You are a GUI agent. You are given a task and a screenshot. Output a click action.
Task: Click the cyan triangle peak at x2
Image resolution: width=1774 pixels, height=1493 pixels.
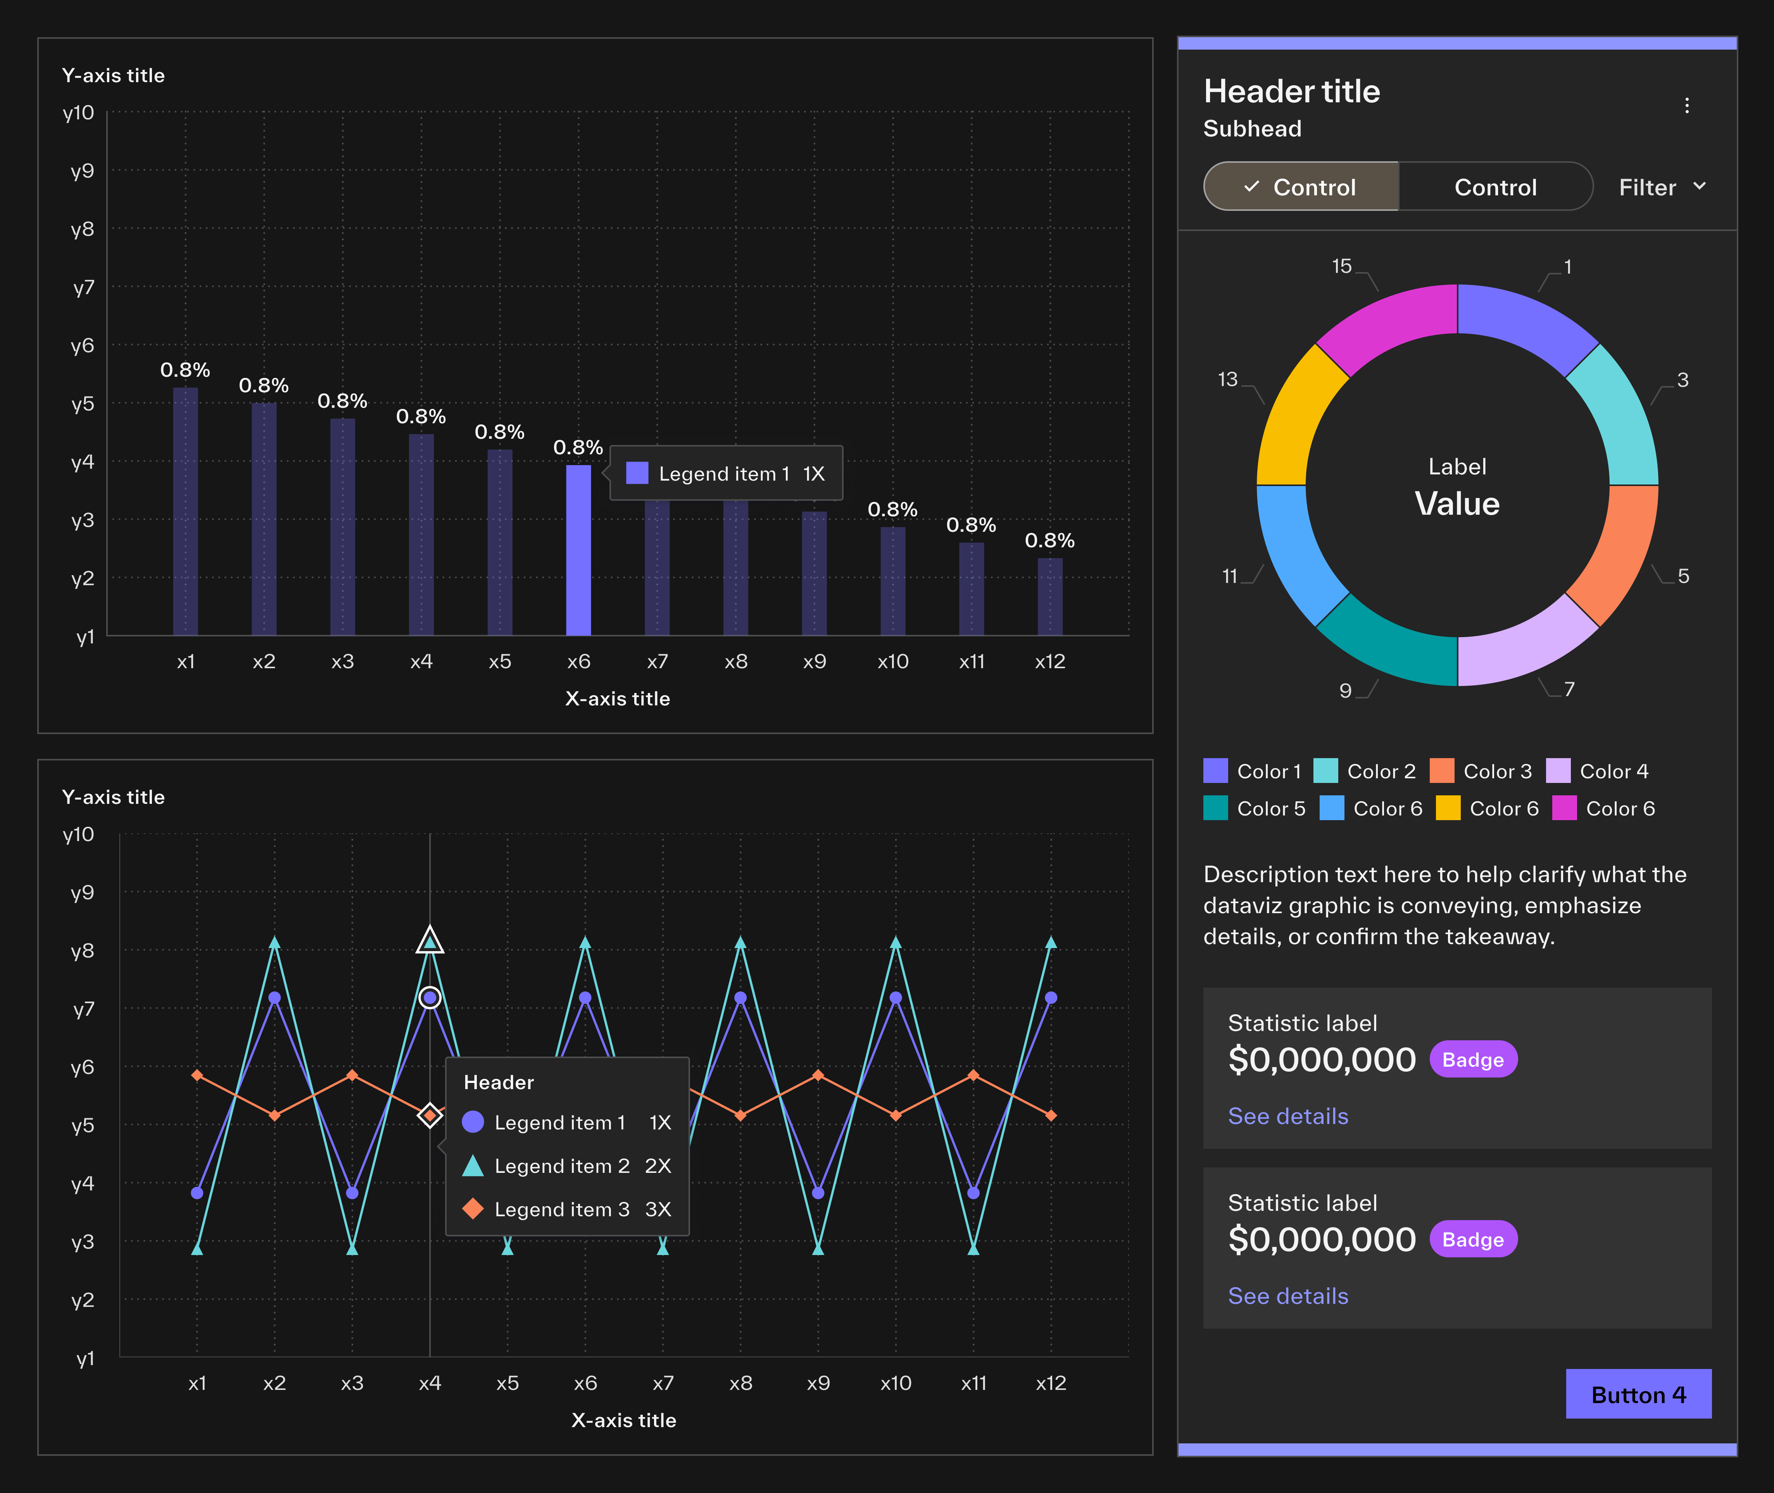(274, 942)
